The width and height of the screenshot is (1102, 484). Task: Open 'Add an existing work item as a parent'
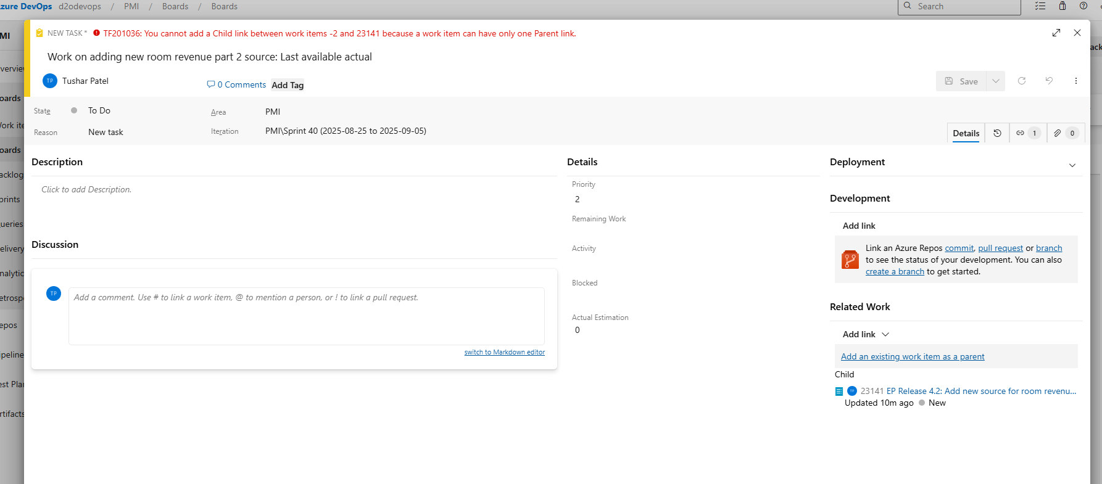coord(913,356)
